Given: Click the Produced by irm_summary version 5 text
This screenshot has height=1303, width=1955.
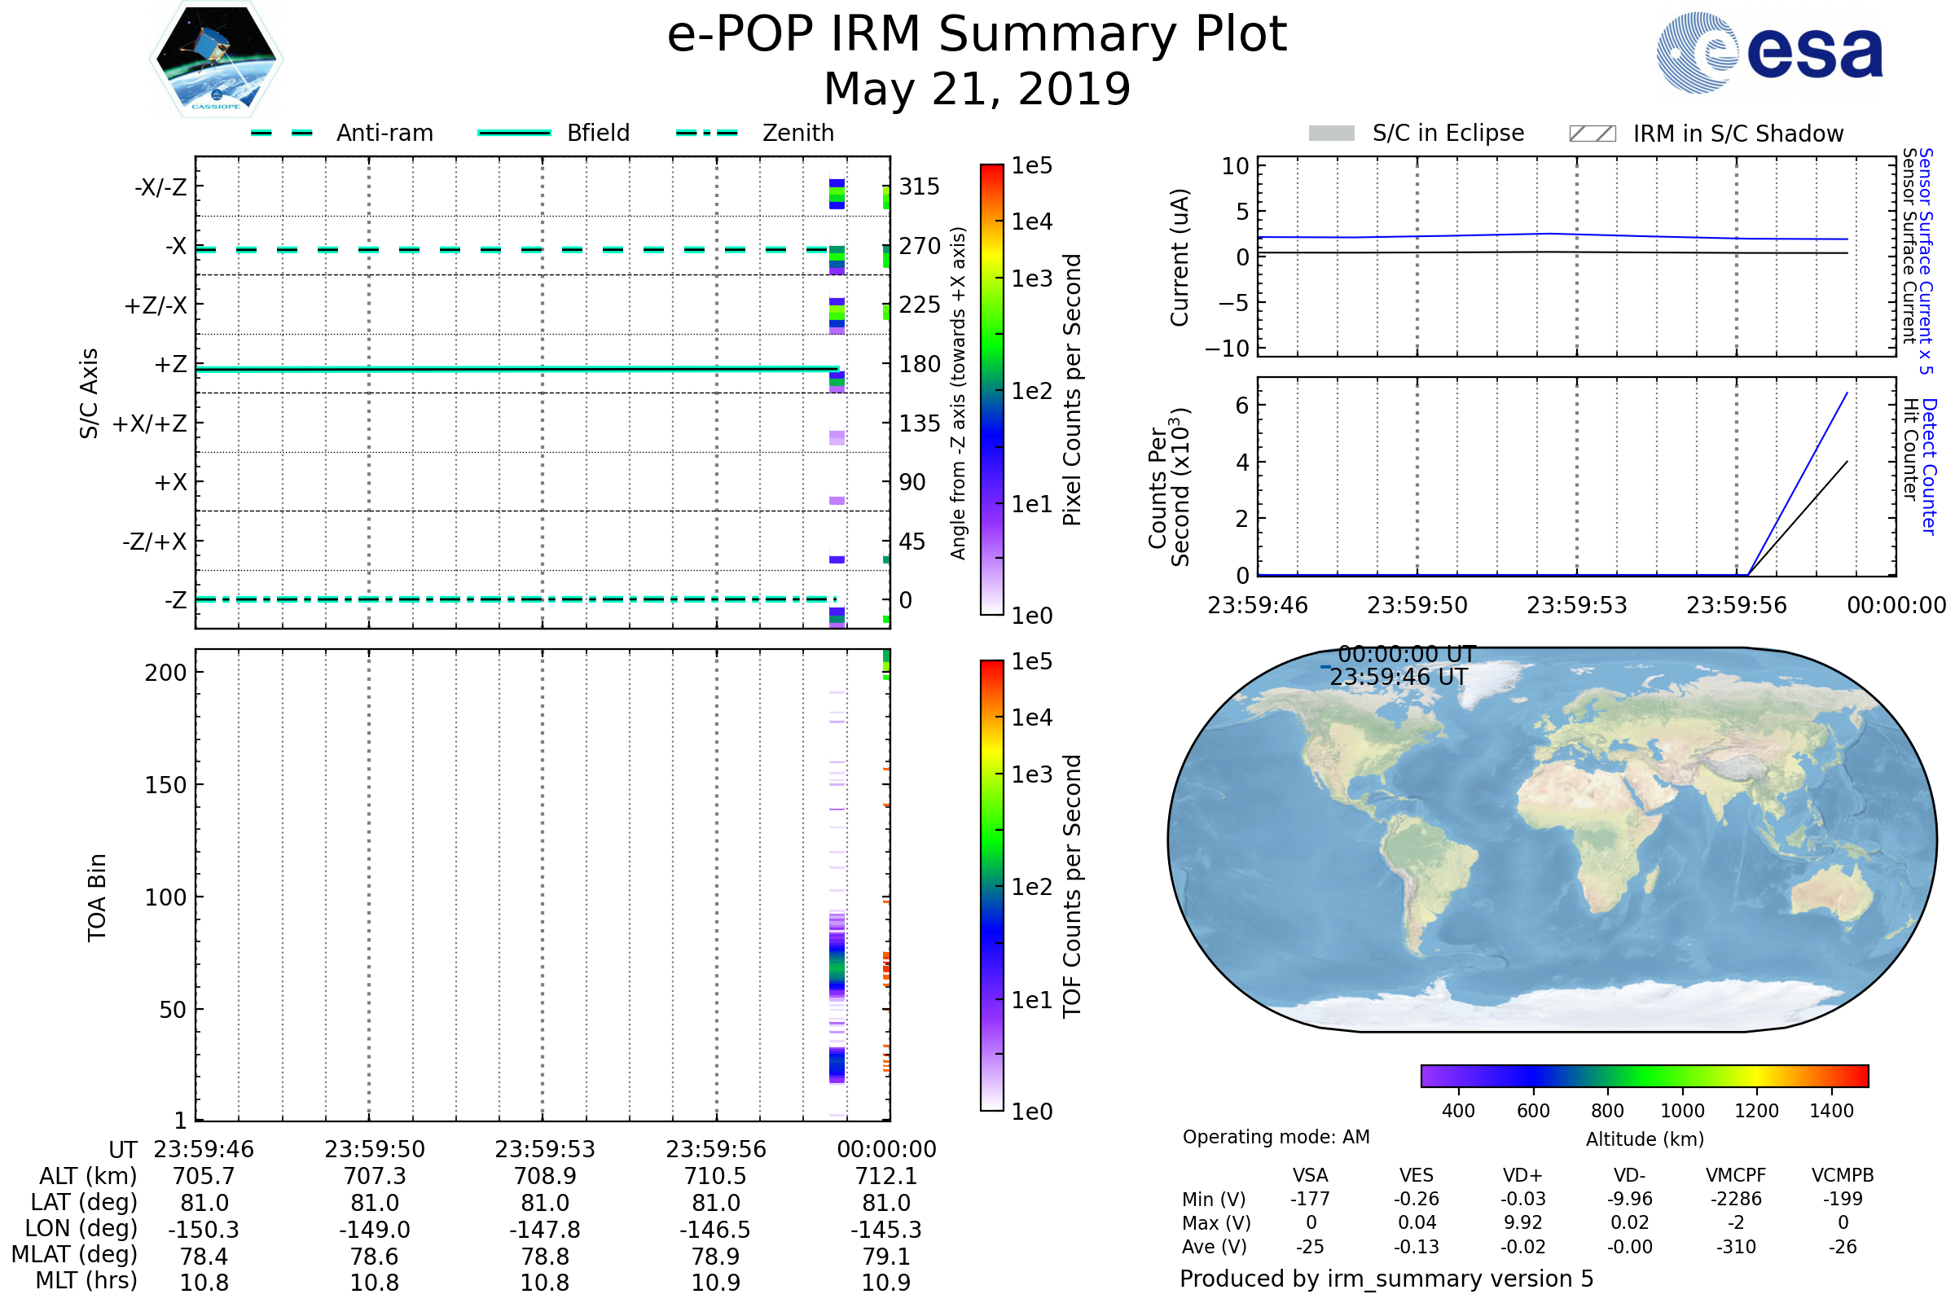Looking at the screenshot, I should coord(1386,1279).
